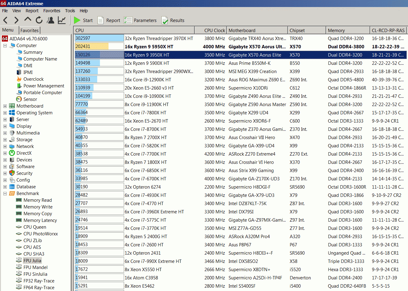The height and width of the screenshot is (291, 408).
Task: Switch to the Favorites tab in the sidebar
Action: [30, 30]
